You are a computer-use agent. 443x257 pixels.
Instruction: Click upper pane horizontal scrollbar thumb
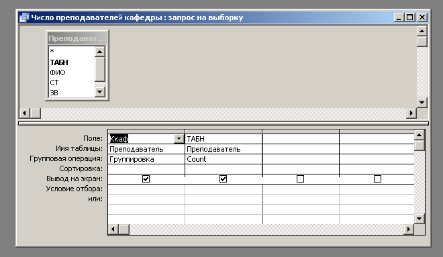tap(36, 113)
